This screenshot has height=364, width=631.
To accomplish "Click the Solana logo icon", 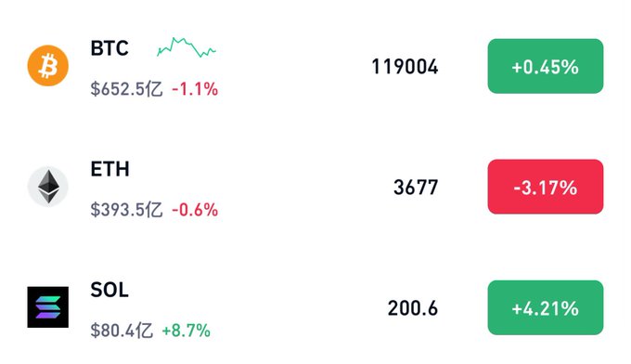I will point(48,307).
